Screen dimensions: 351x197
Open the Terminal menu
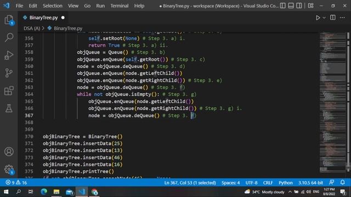[x=120, y=6]
